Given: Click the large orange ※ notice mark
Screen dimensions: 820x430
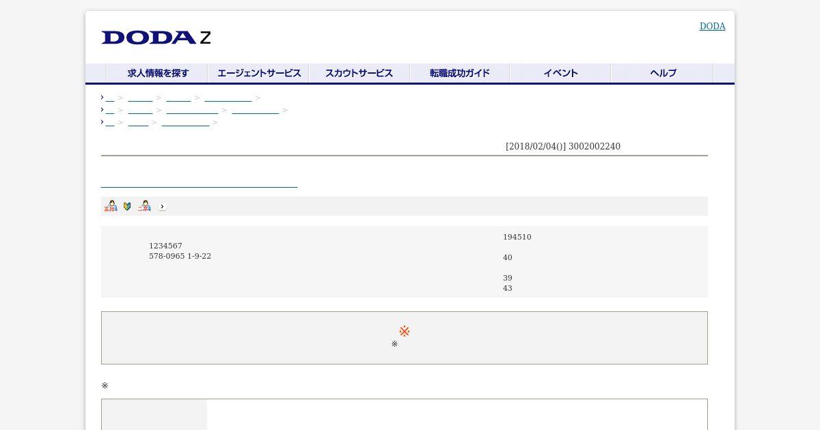Looking at the screenshot, I should pos(405,331).
